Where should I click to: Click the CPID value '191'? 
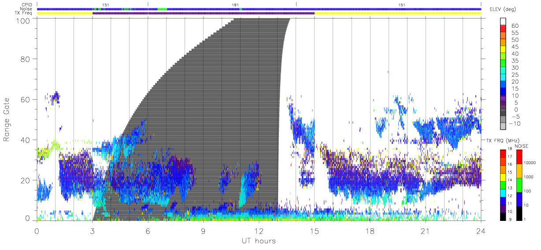tap(235, 5)
